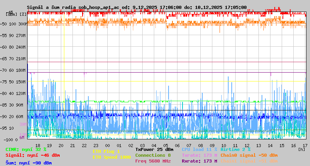This screenshot has height=166, width=310.
Task: Select the Freq 5680 MHz legend label
Action: (x=153, y=161)
